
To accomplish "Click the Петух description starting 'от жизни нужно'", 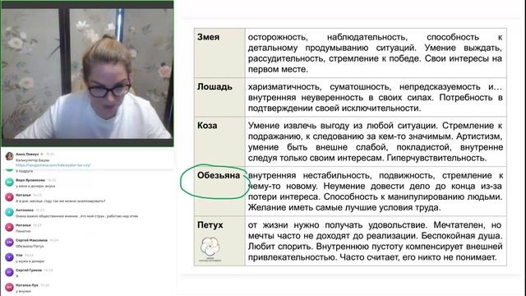I will [x=375, y=241].
